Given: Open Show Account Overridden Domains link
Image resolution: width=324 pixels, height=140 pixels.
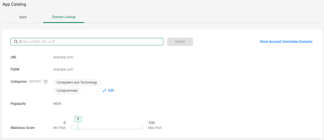Looking at the screenshot, I should coord(286,42).
